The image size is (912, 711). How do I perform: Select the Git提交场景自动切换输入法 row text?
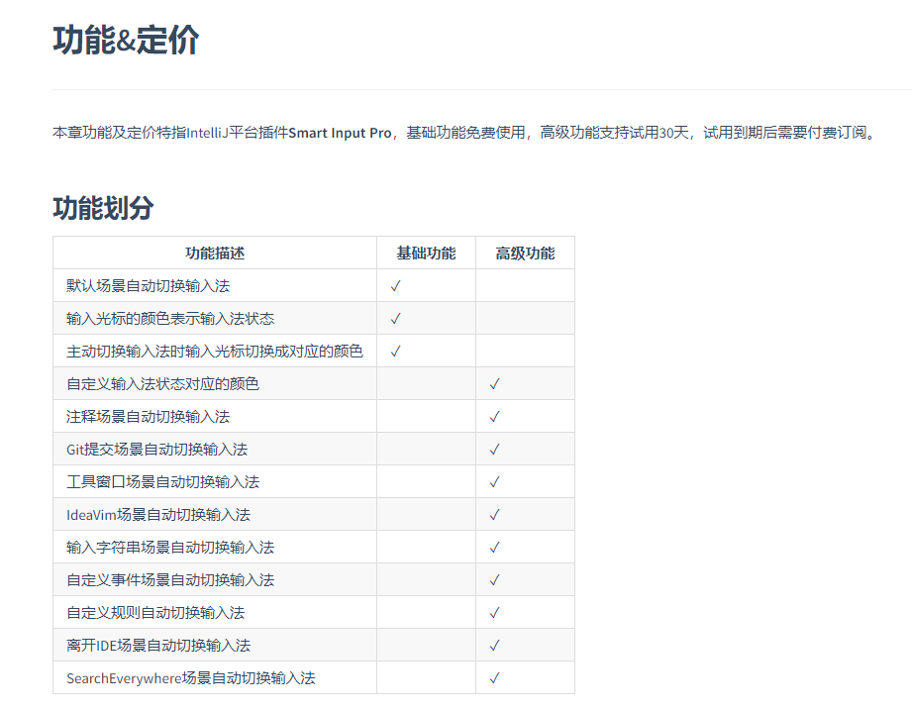click(x=157, y=450)
